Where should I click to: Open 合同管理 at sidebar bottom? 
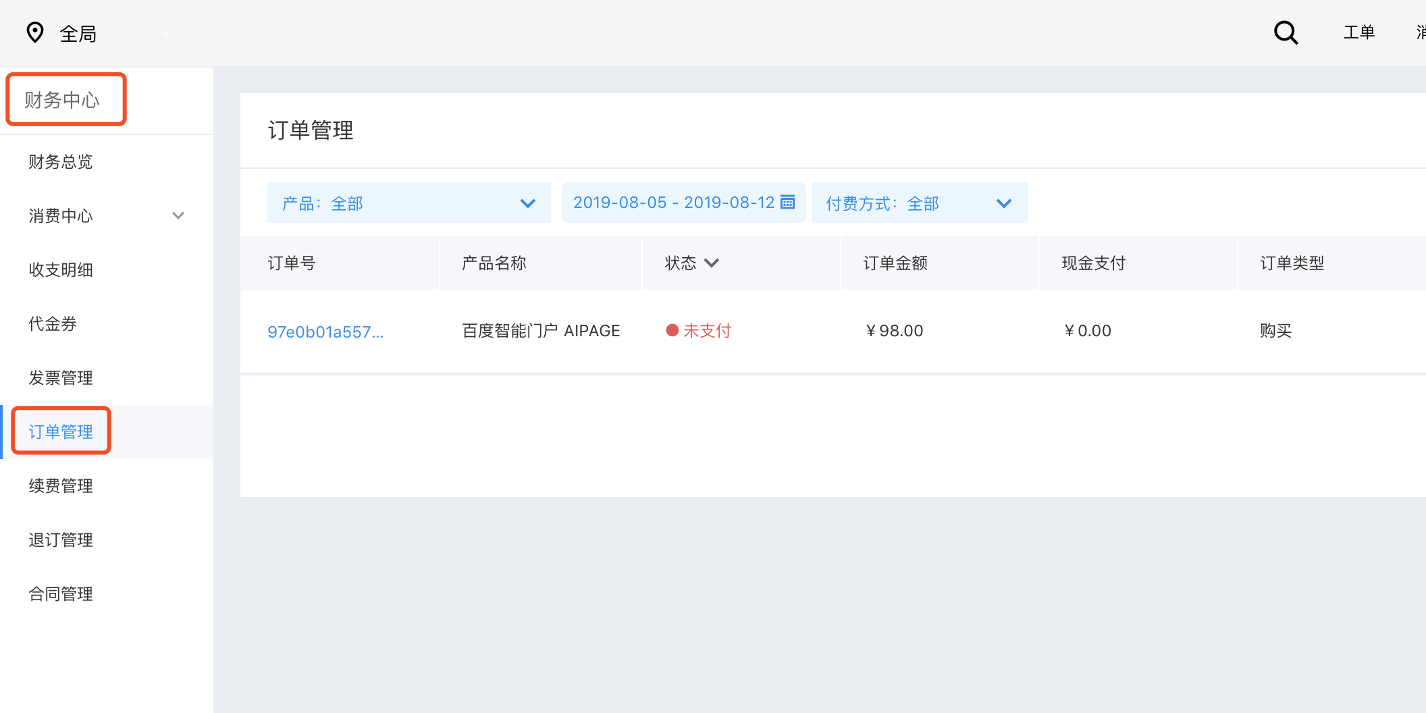pyautogui.click(x=60, y=593)
